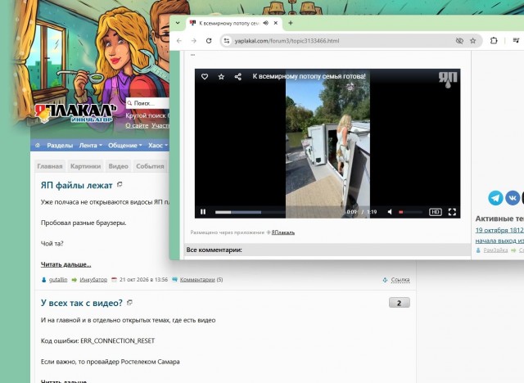Bookmark this page with star icon

[x=473, y=41]
